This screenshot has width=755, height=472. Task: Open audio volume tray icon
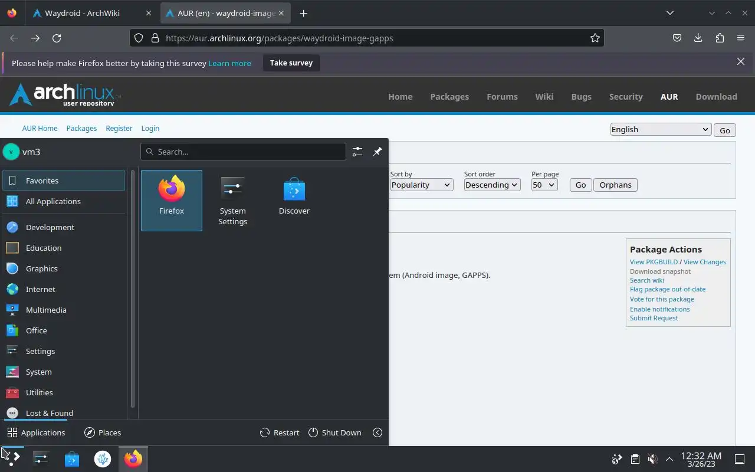tap(652, 459)
